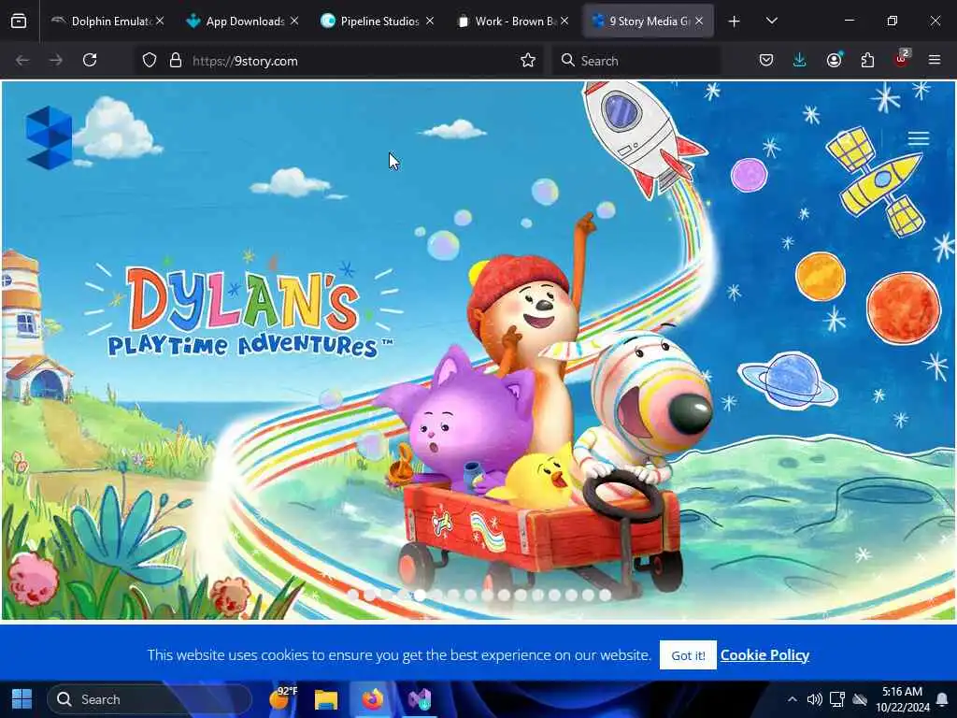Close the Work - Brown Bag tab
Viewport: 957px width, 718px height.
[x=564, y=21]
